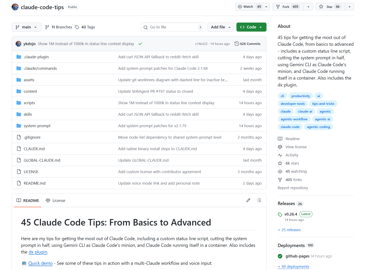Open the content folder
The height and width of the screenshot is (270, 365).
click(x=30, y=91)
